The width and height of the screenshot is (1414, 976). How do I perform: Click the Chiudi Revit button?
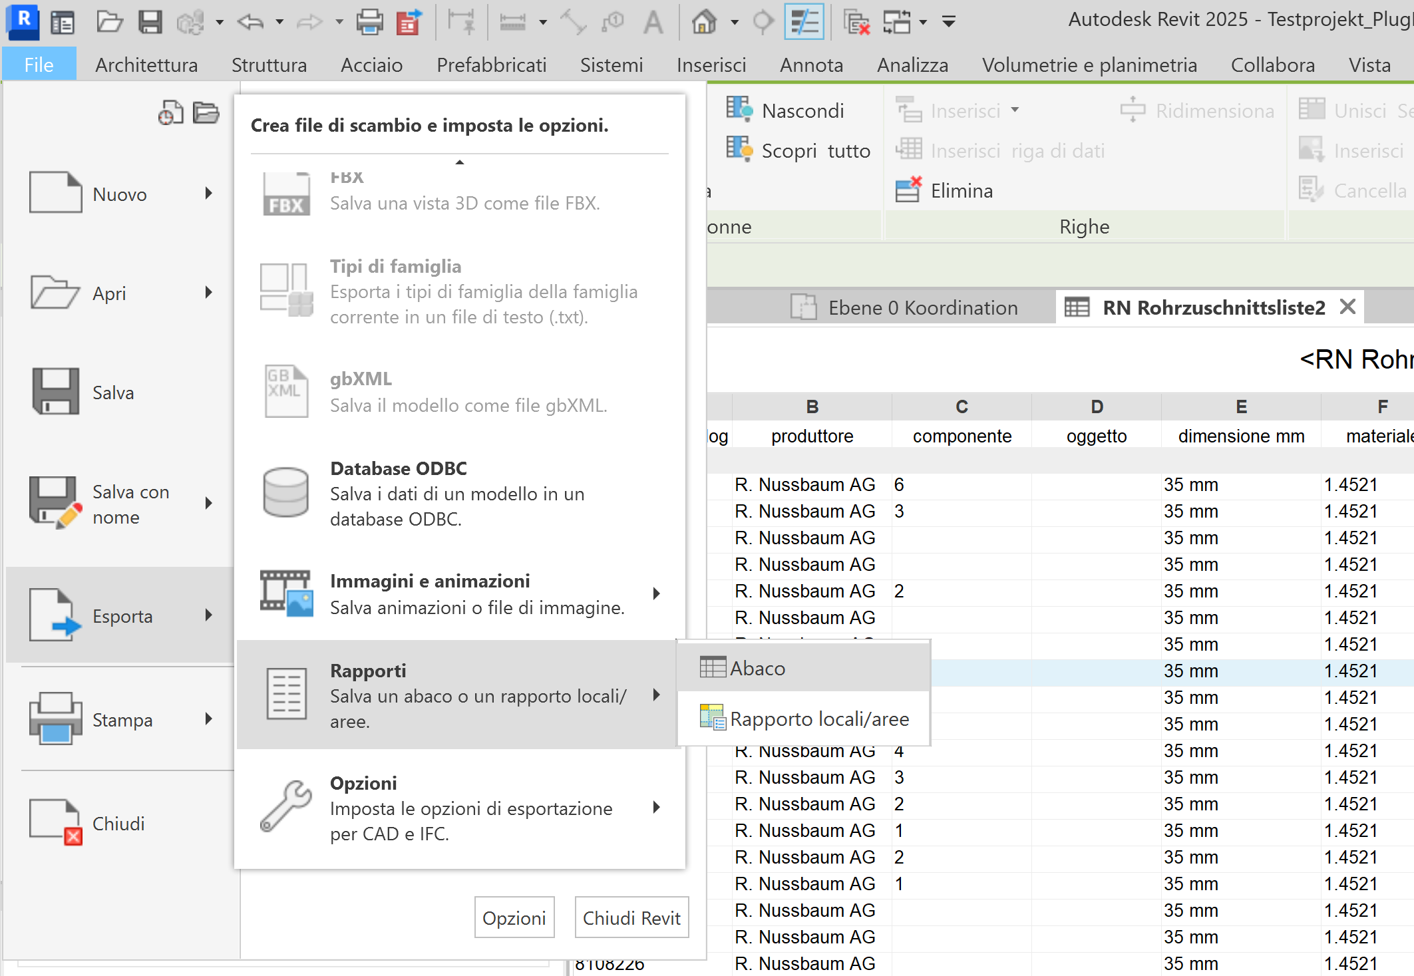631,917
